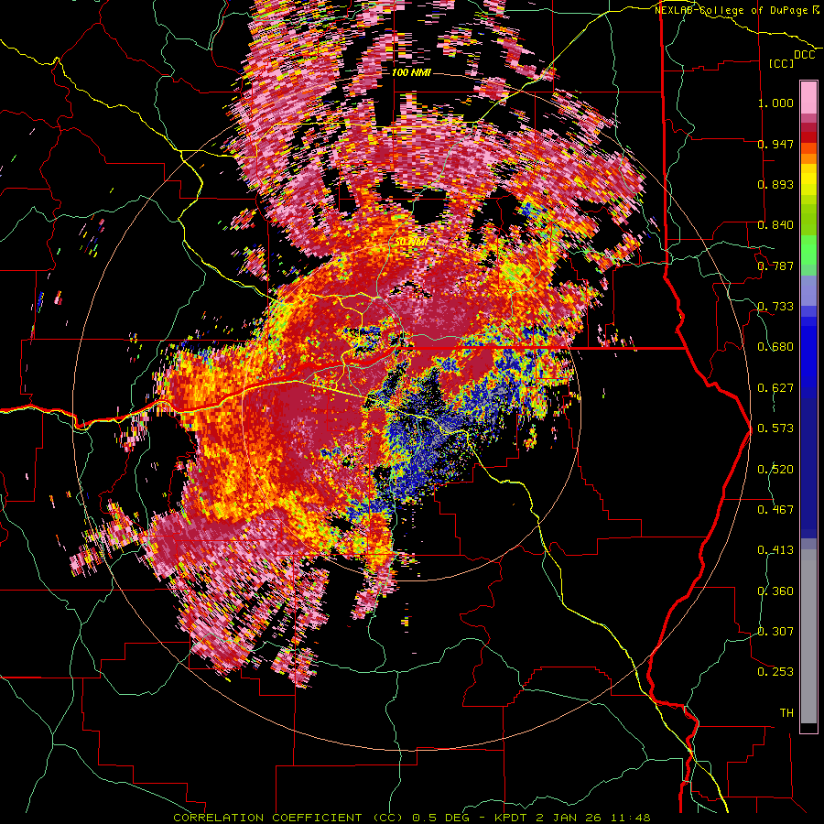Select the 0.520 scale value

[775, 469]
